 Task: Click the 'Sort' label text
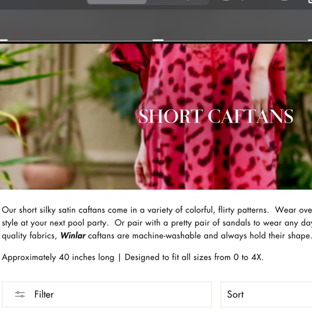235,294
